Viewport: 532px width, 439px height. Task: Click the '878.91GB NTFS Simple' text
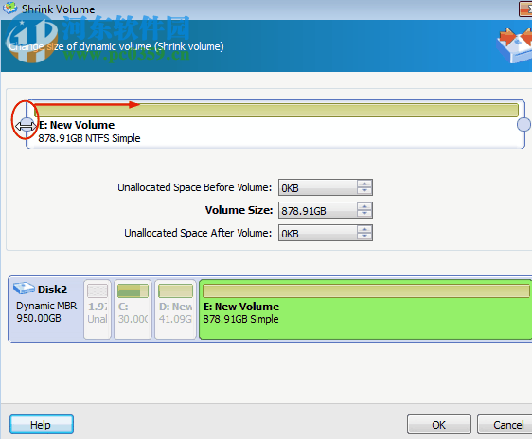click(x=89, y=138)
